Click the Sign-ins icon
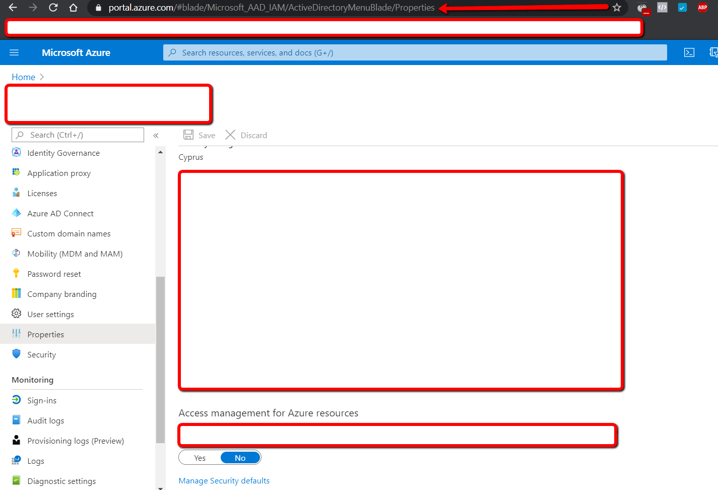The image size is (718, 490). (x=16, y=400)
